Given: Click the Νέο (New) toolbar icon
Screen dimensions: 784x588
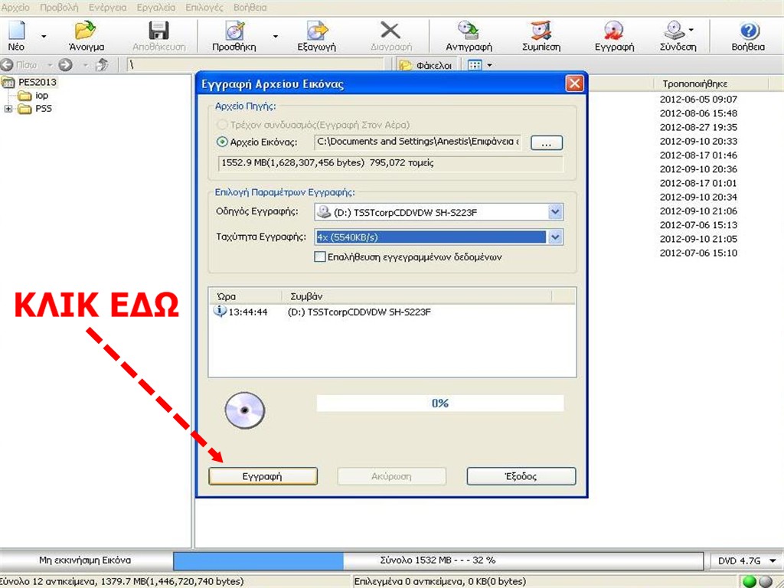Looking at the screenshot, I should click(16, 31).
